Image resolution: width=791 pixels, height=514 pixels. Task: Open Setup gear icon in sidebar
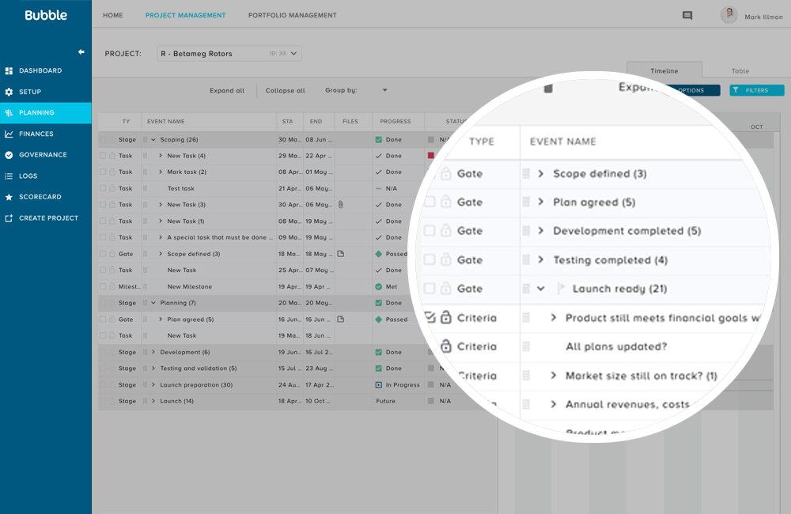(9, 92)
